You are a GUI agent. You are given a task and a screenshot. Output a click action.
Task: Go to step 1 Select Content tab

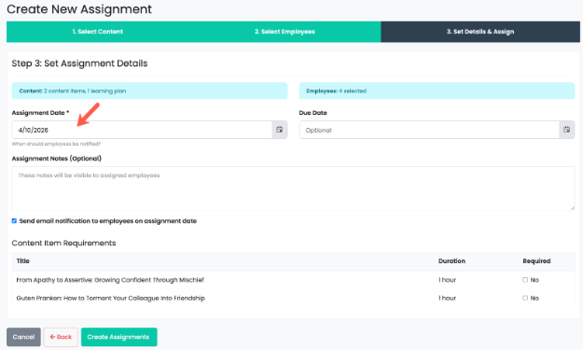[x=98, y=32]
